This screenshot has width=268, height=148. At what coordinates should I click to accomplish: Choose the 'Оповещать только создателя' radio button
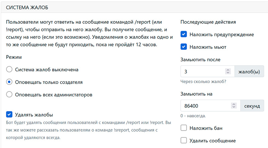tap(9, 82)
